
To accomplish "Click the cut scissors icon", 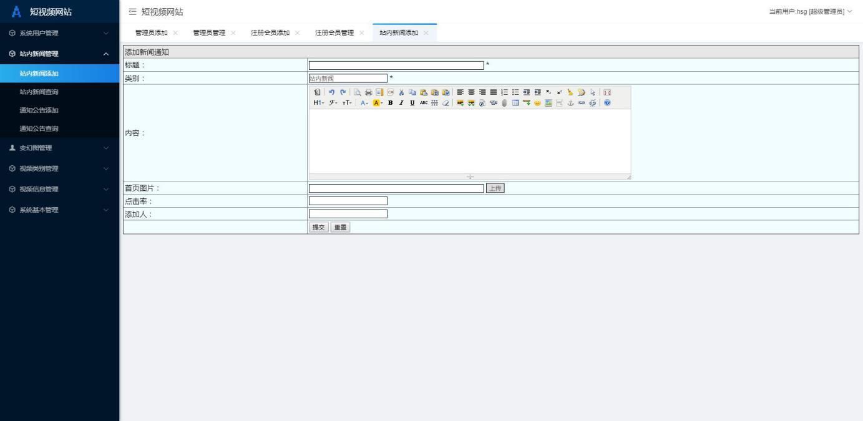I will coord(401,92).
